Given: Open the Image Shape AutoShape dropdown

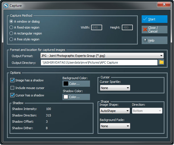Looking at the screenshot, I should pyautogui.click(x=115, y=111).
